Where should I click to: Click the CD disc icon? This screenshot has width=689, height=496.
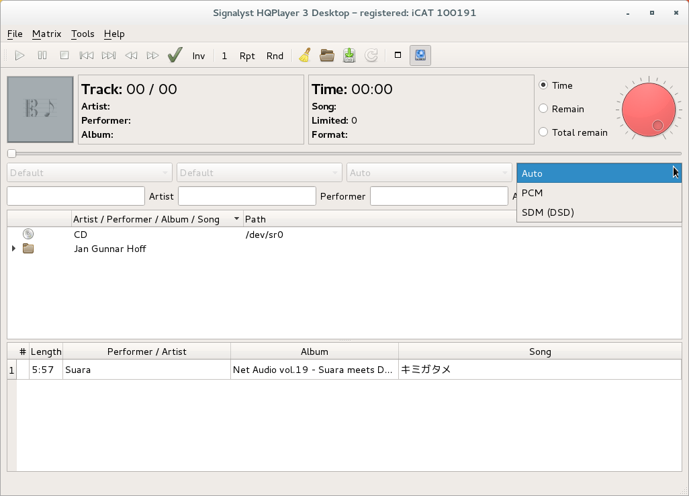pos(28,234)
